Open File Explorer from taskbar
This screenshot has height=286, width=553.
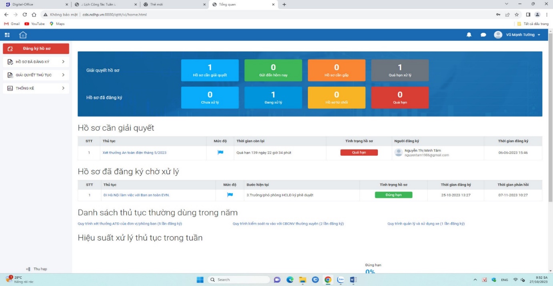(303, 280)
